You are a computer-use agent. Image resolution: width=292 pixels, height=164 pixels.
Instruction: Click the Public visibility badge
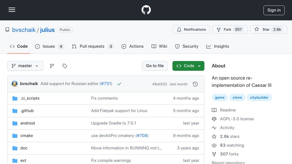(x=65, y=30)
